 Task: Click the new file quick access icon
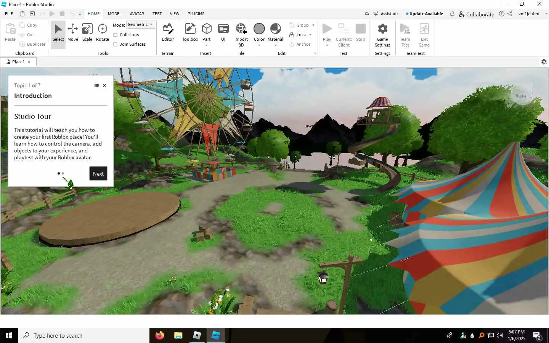click(22, 14)
